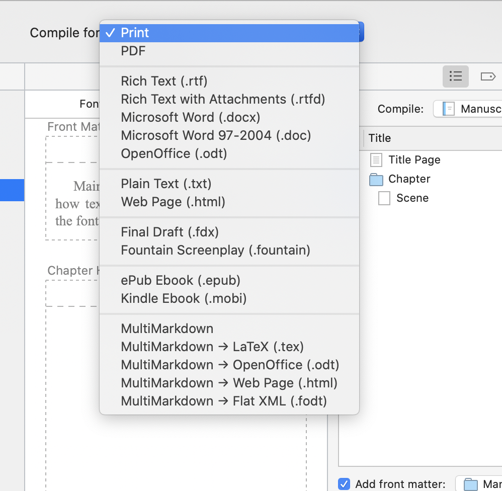Select Microsoft Word (.docx) format

click(191, 117)
